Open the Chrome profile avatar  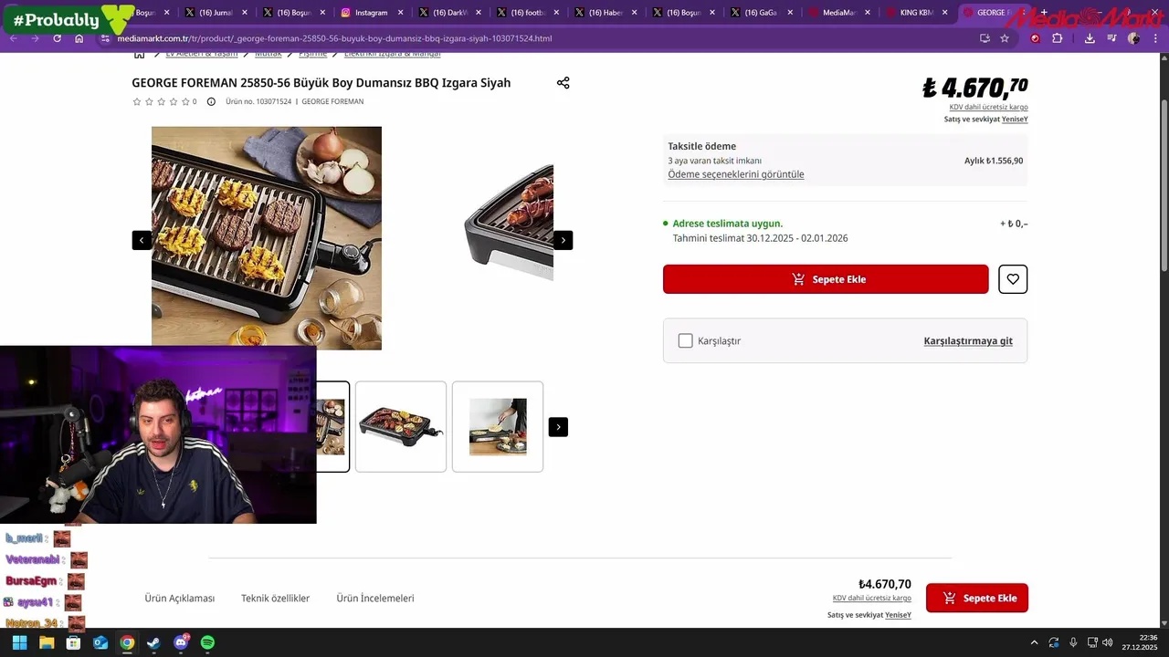(1133, 38)
